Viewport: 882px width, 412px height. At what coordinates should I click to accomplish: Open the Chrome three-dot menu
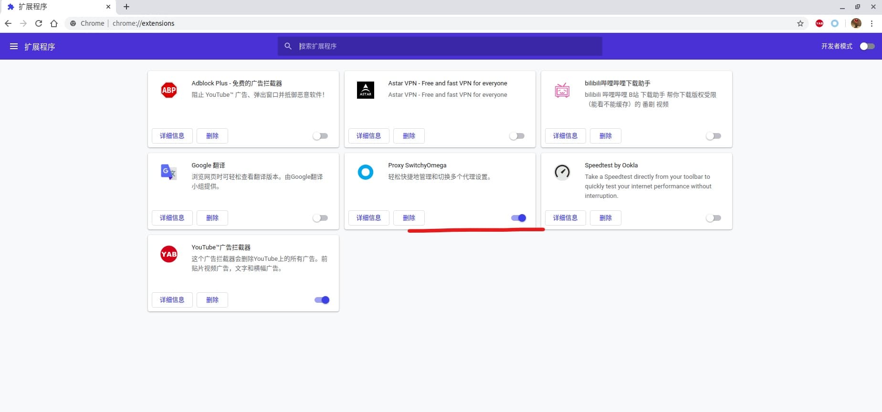(x=872, y=23)
